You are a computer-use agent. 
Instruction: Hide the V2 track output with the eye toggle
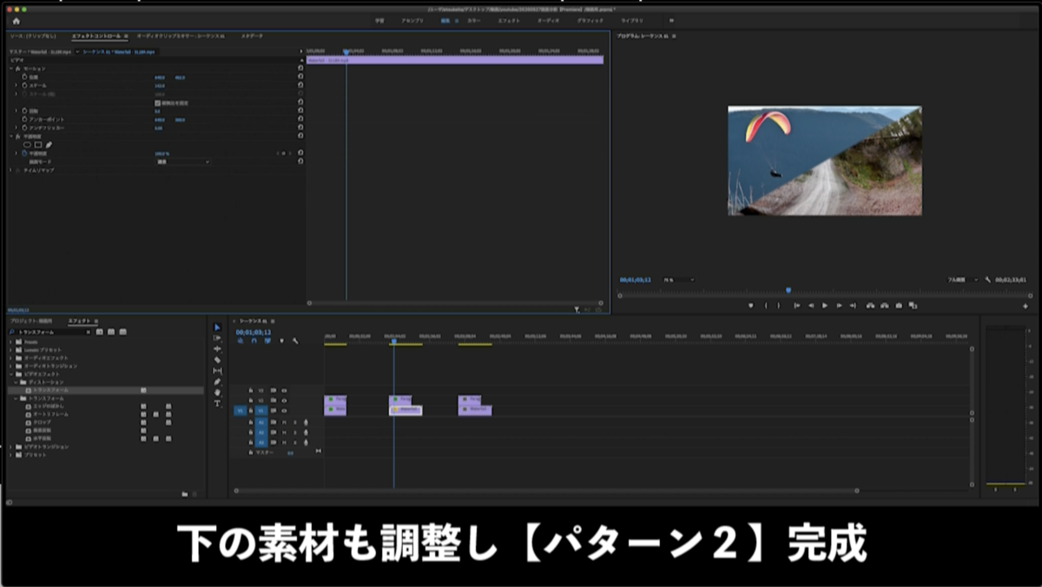pos(284,400)
